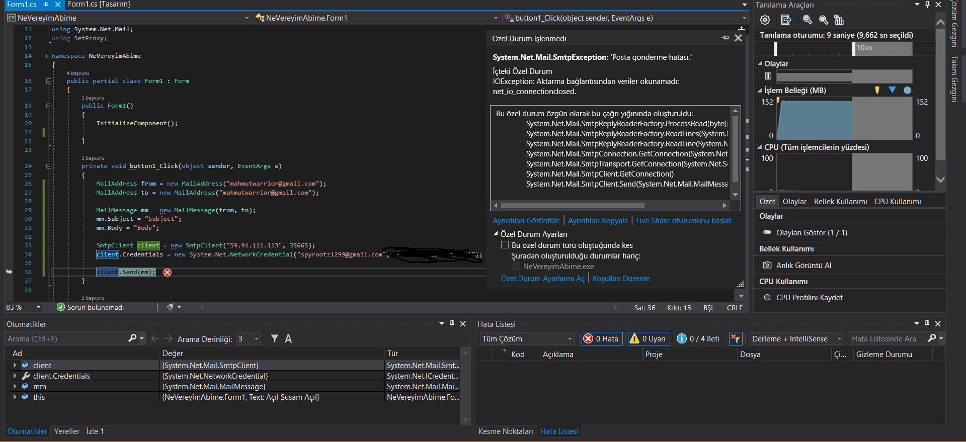Close the Özel Durum İşlenmedi popup
The image size is (966, 442).
point(738,38)
